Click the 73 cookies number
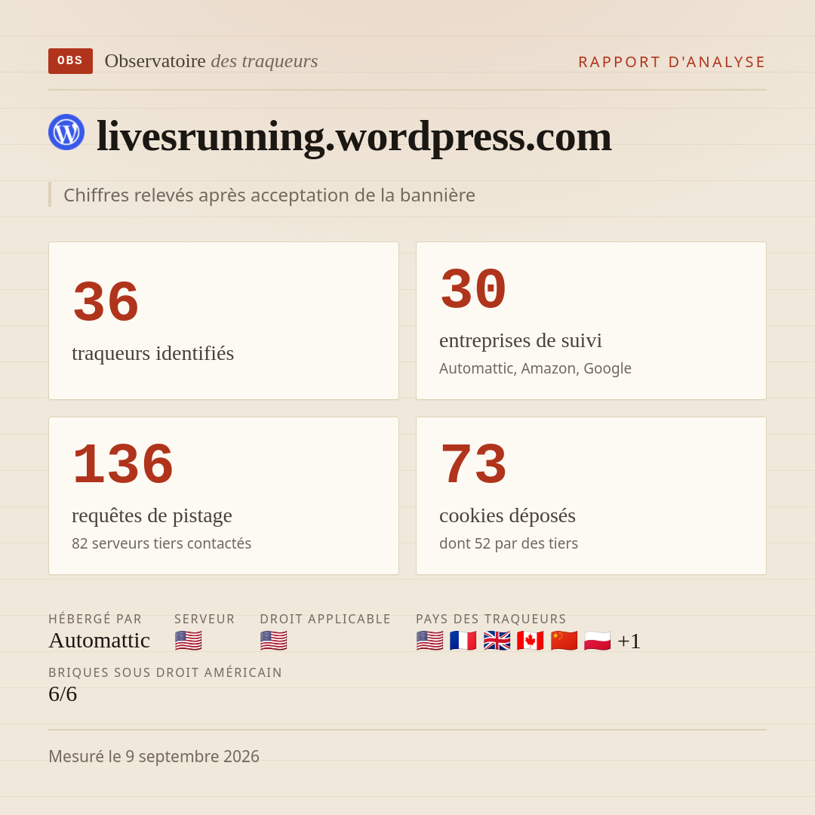815x815 pixels. point(473,465)
